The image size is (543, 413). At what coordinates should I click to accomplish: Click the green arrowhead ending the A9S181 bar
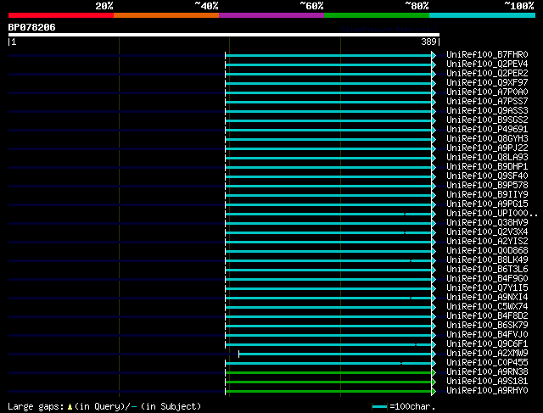pos(434,382)
